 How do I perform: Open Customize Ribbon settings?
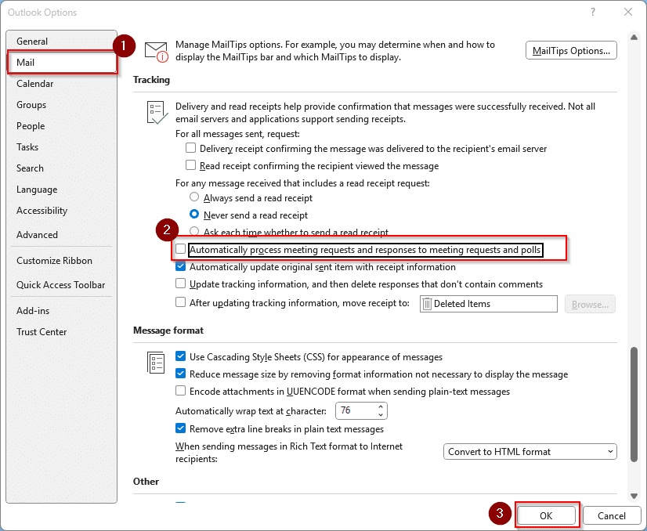point(62,260)
